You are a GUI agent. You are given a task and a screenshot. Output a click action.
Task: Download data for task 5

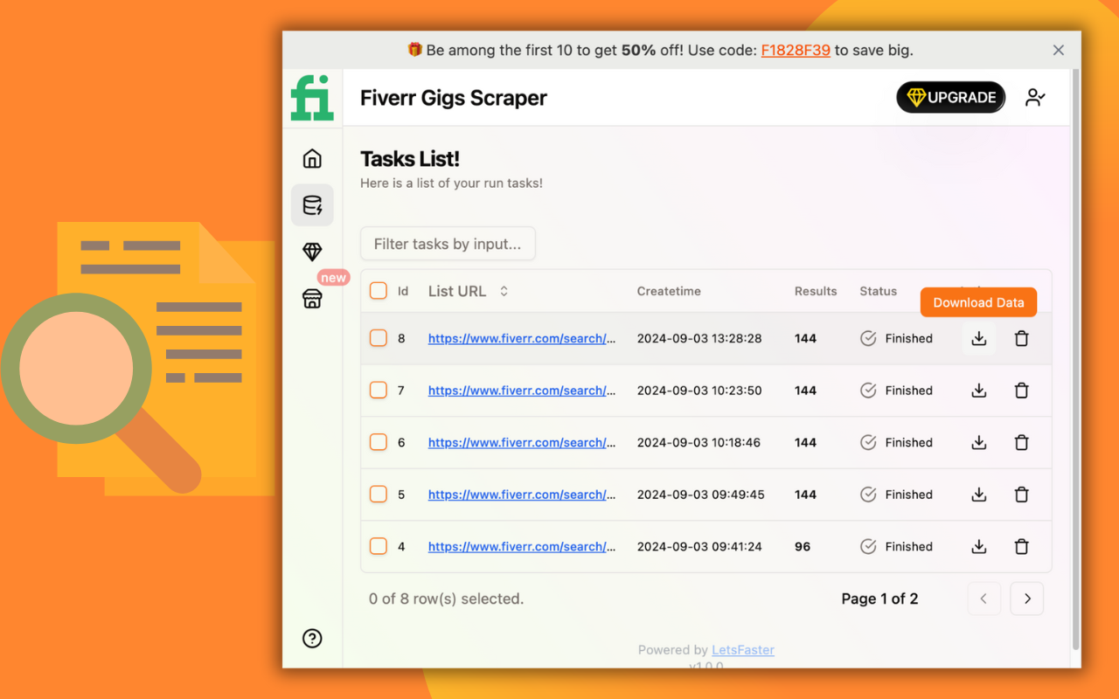pyautogui.click(x=979, y=495)
